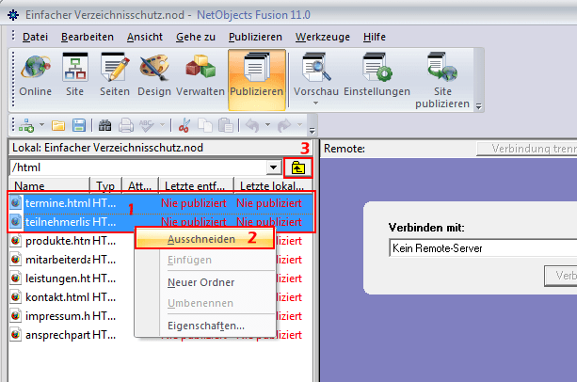
Task: Open publish Einstellungen
Action: [x=377, y=76]
